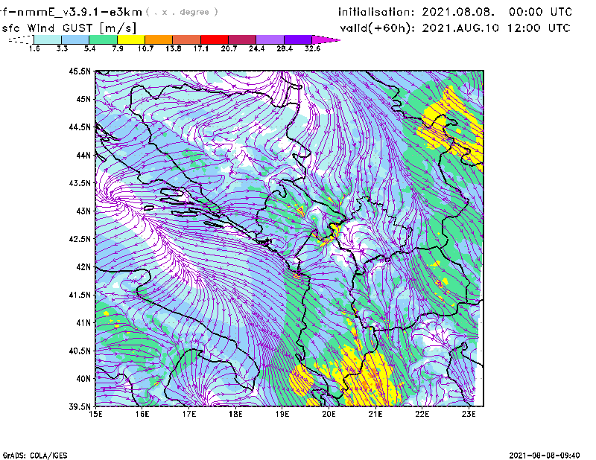Click the 42.5N latitude label

point(80,239)
